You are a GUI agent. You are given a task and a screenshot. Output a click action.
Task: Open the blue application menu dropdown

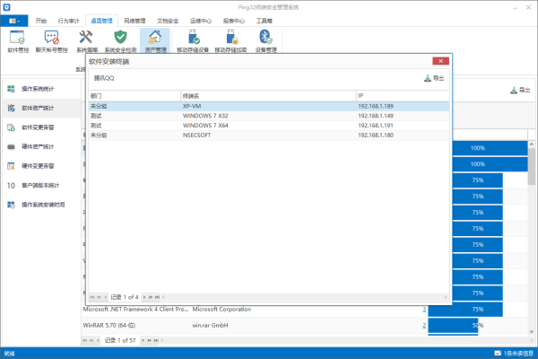(13, 21)
